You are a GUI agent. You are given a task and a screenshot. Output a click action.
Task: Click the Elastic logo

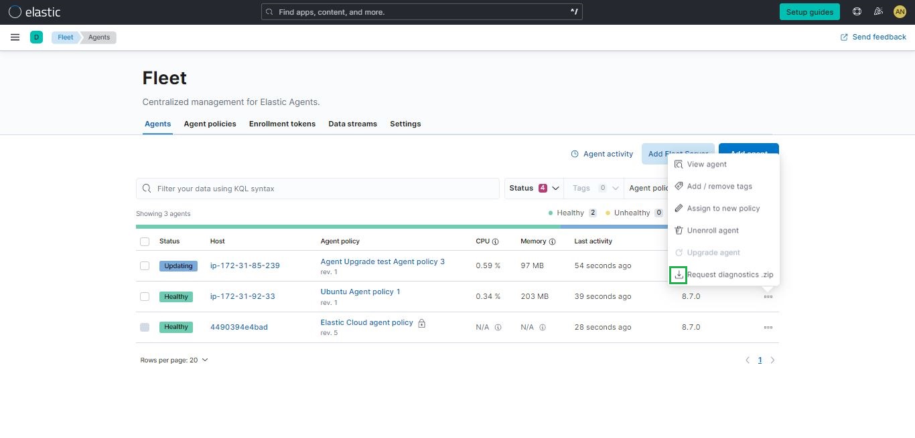click(34, 11)
